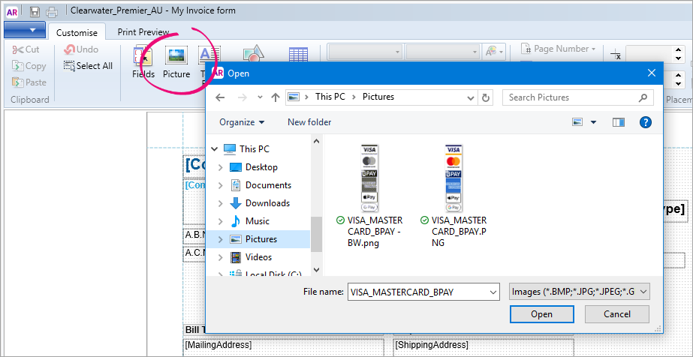This screenshot has height=357, width=693.
Task: Toggle the preview pane button
Action: pos(619,122)
